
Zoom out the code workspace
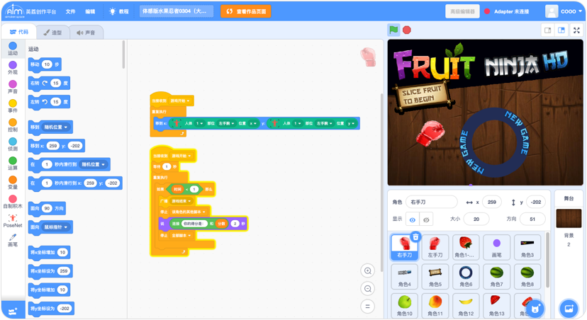click(x=368, y=289)
